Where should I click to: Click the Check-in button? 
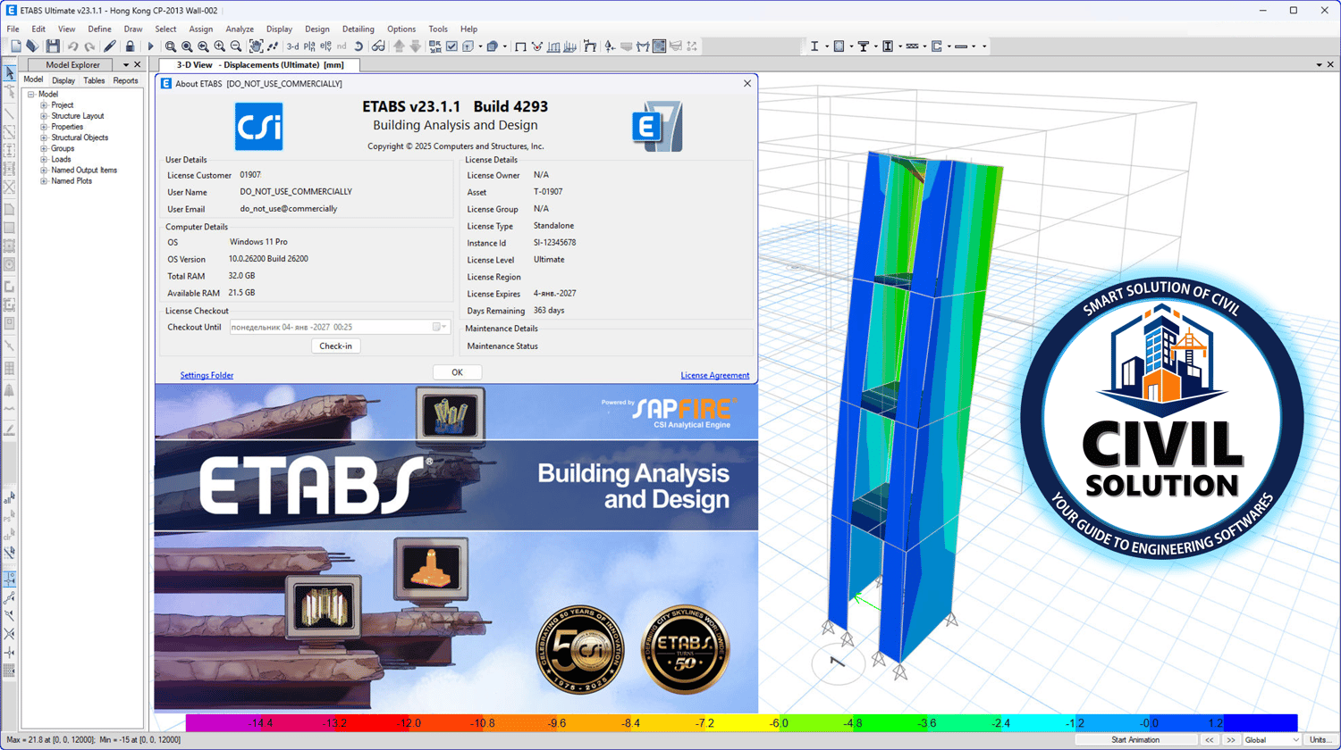pos(336,346)
